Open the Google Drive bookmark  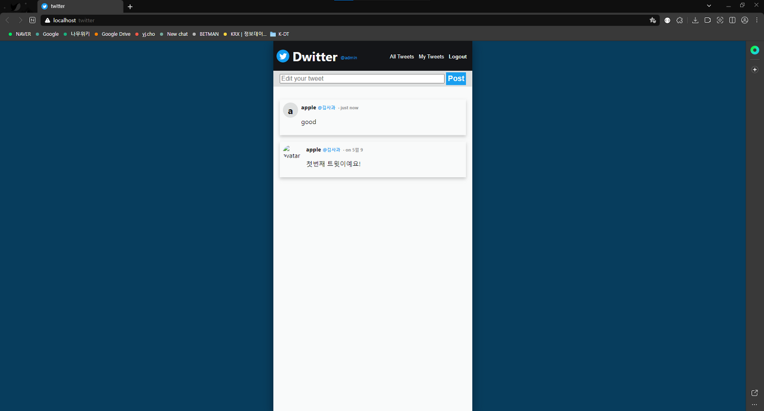112,34
